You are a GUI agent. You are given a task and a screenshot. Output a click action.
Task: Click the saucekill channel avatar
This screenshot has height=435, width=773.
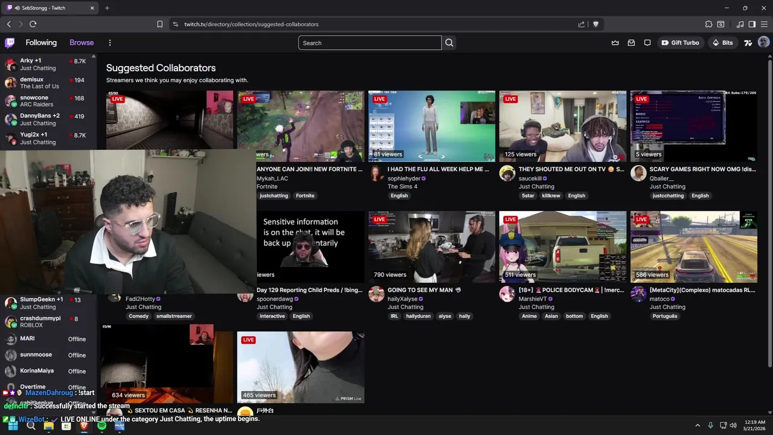point(507,174)
